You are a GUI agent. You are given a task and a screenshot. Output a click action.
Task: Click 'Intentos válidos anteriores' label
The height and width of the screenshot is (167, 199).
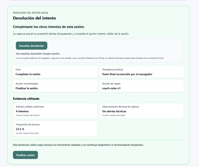pos(30,107)
